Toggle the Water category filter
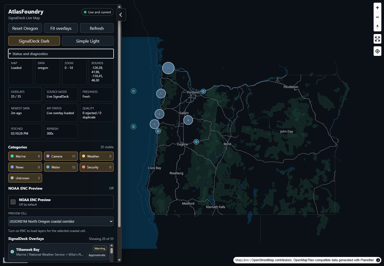 coord(61,167)
